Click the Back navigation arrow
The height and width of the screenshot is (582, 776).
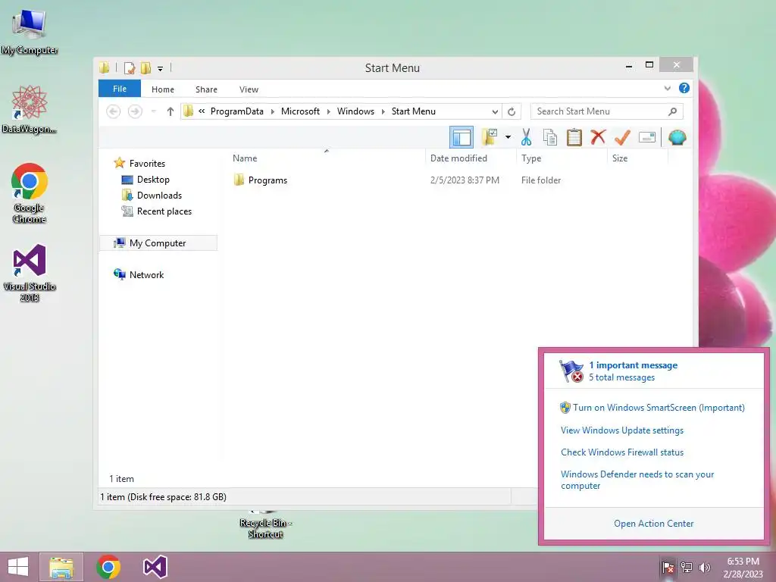(x=114, y=112)
